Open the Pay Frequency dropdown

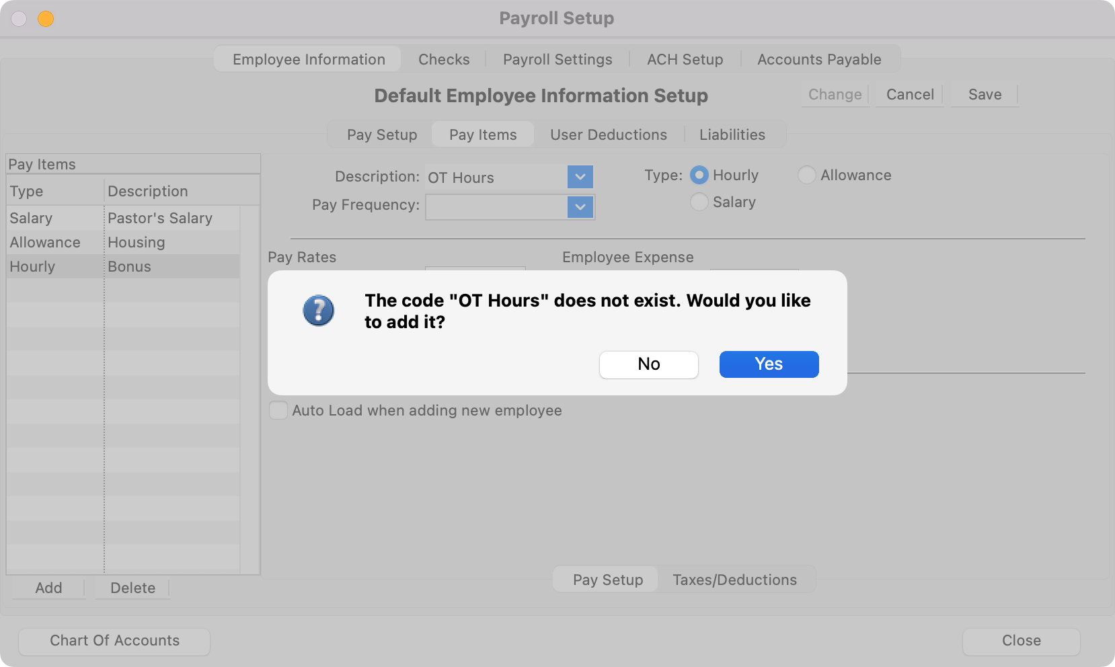[x=580, y=207]
